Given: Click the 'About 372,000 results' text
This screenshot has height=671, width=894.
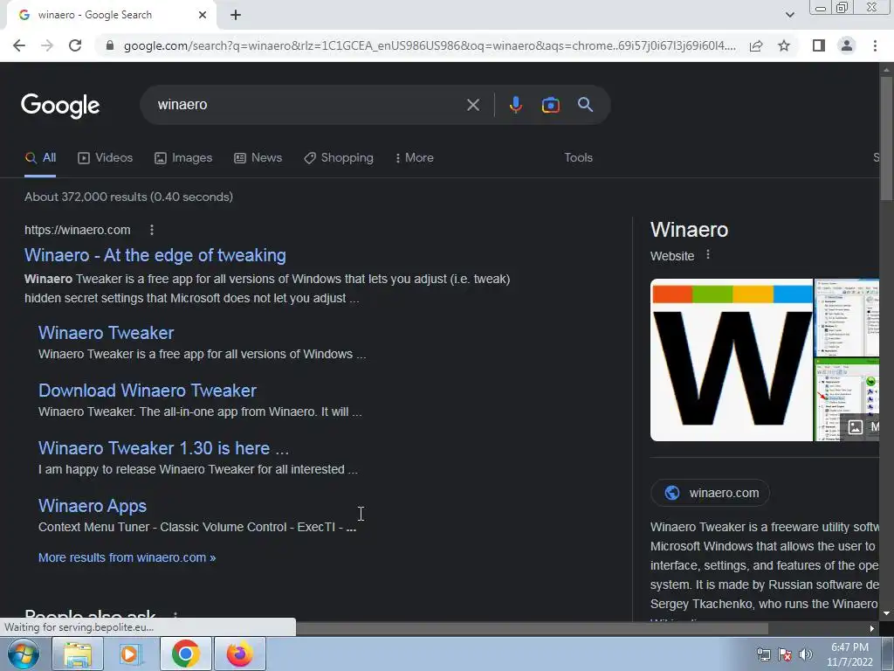Looking at the screenshot, I should pyautogui.click(x=129, y=197).
